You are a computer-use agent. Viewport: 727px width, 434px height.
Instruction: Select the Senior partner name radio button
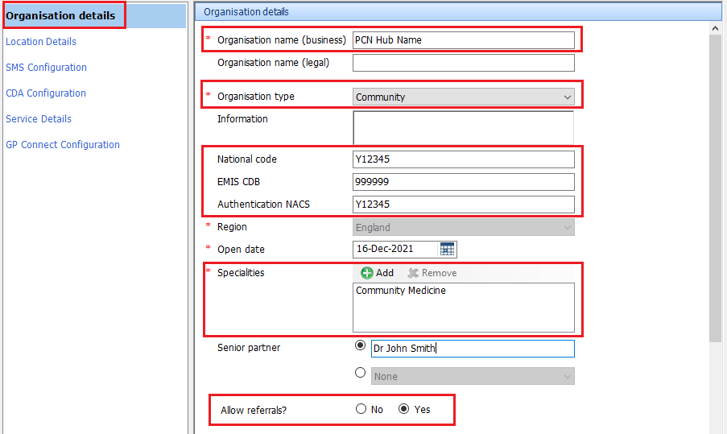pyautogui.click(x=360, y=346)
